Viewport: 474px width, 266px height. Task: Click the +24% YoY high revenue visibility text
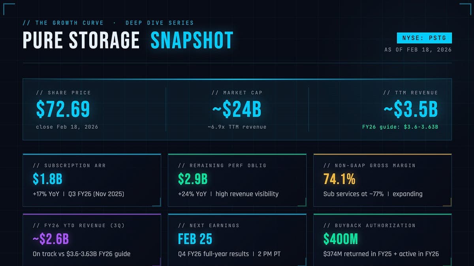point(228,194)
